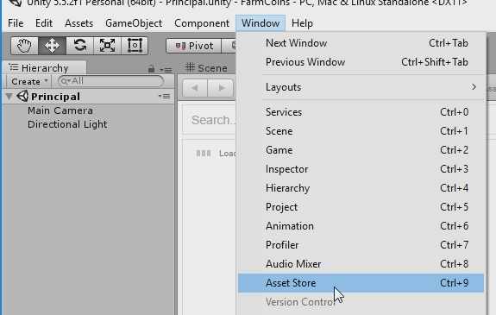Select the Rect transform tool
Screen dimensions: 496x315
coord(135,46)
